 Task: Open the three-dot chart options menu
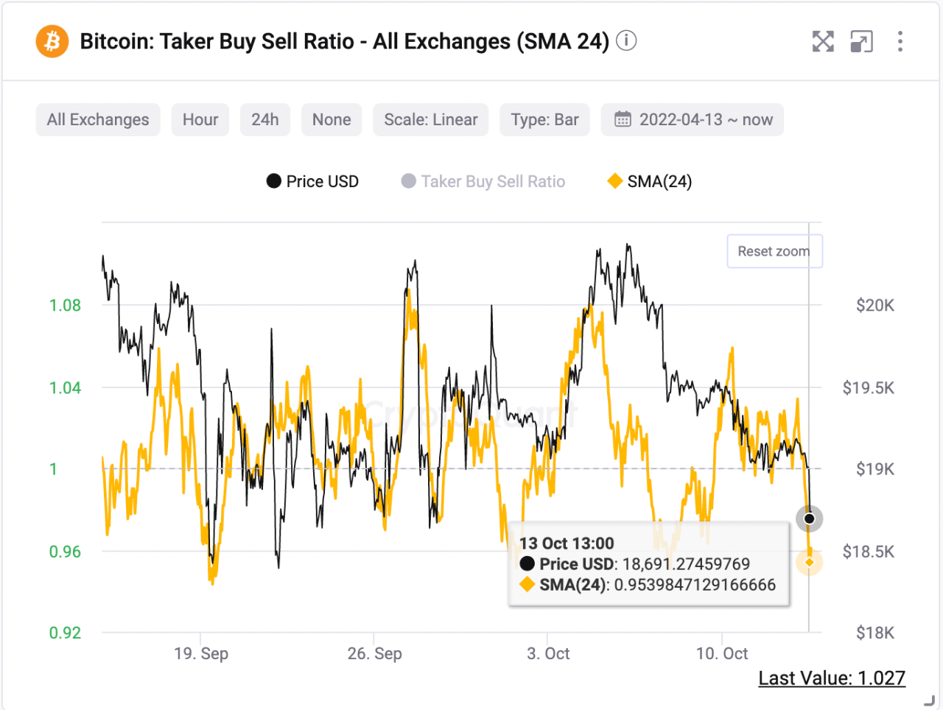(900, 42)
